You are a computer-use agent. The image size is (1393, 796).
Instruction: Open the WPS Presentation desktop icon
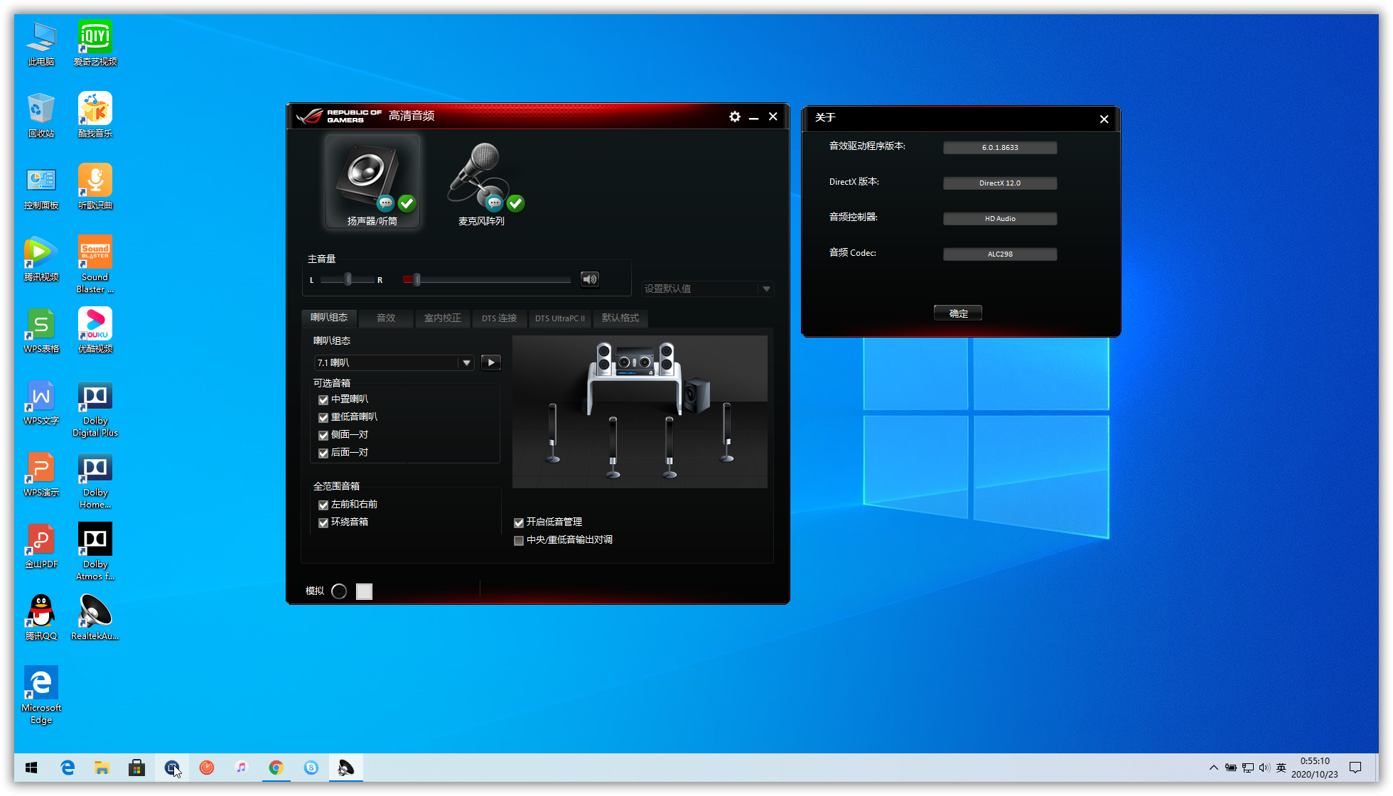[x=41, y=473]
